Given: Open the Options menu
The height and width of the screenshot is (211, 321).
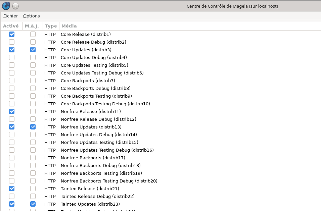Looking at the screenshot, I should (31, 16).
